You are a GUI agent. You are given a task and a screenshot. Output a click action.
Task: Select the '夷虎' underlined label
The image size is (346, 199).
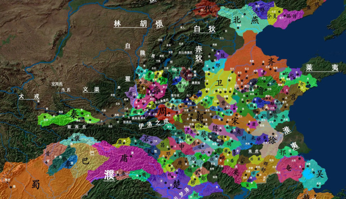[x=253, y=151]
